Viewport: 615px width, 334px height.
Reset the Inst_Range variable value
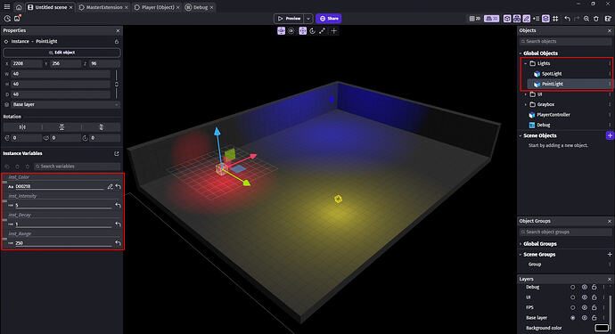[x=118, y=243]
